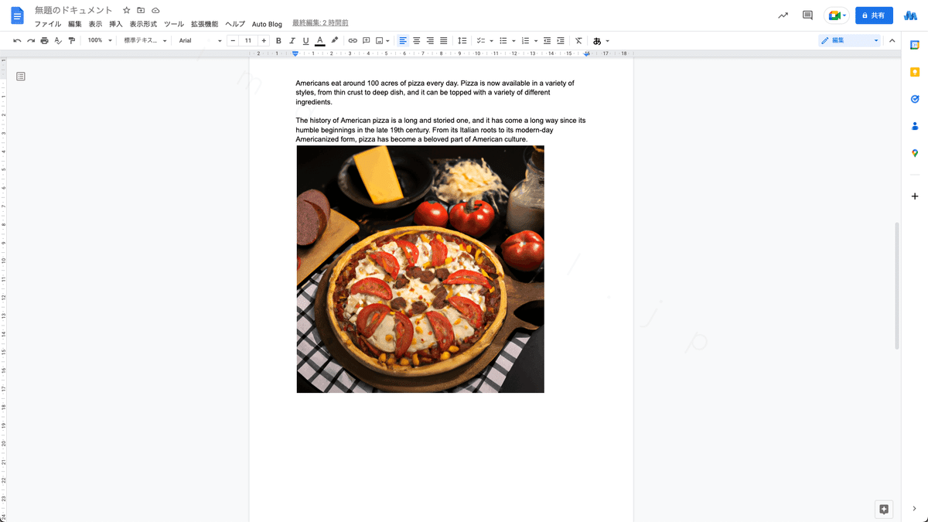Open the Auto Blog menu

coord(267,24)
